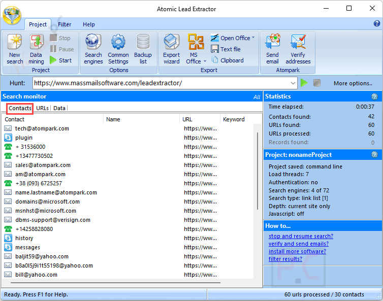
Task: Select dbms-support@verisign.com row
Action: 128,220
